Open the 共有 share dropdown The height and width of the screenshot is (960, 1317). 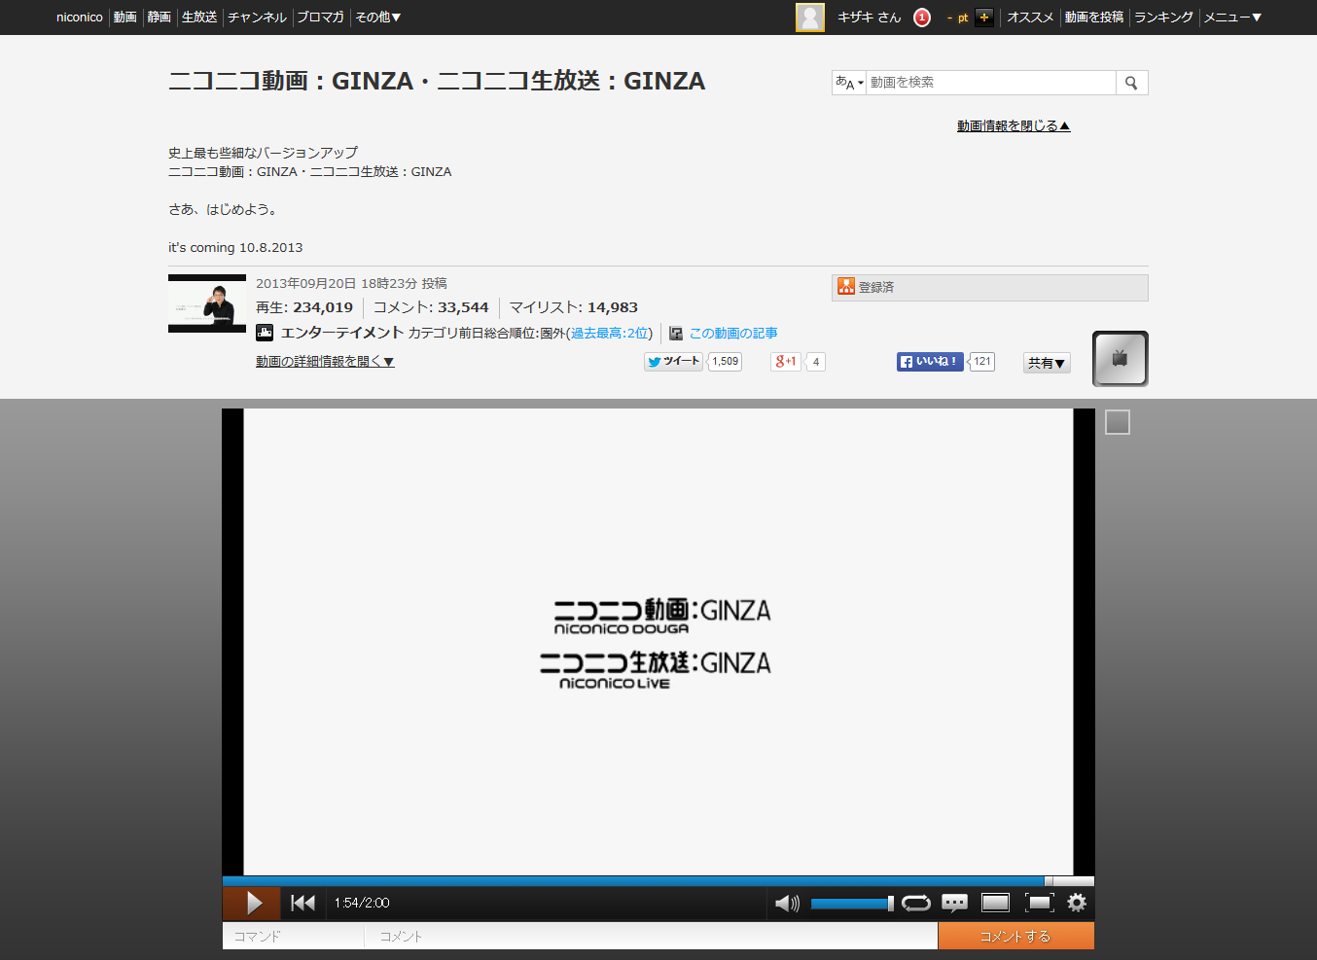[x=1046, y=362]
